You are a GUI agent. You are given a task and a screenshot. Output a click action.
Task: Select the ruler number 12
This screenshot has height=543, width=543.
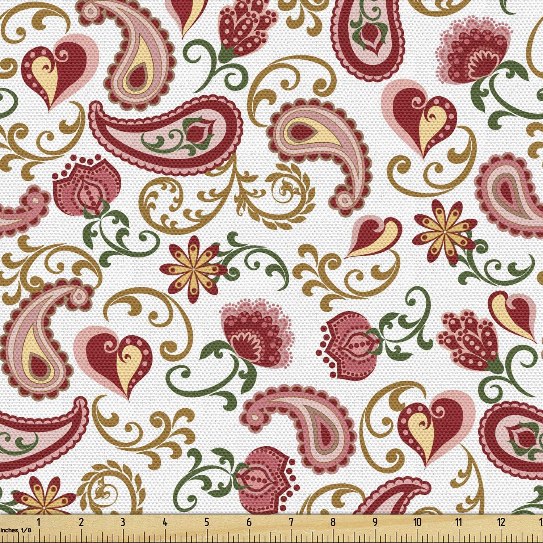click(x=501, y=522)
